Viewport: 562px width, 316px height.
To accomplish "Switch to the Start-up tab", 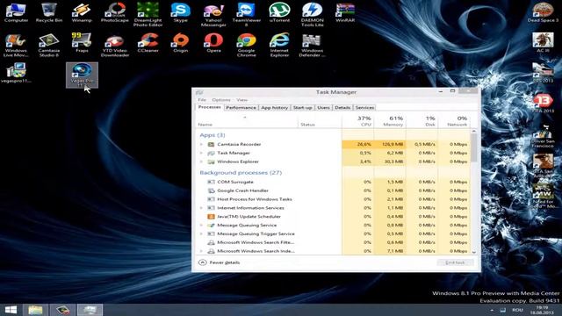I will (x=302, y=107).
